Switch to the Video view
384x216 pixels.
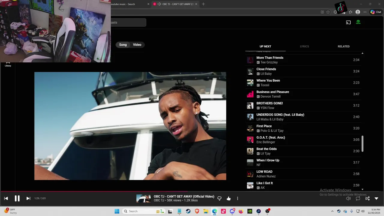[x=137, y=45]
